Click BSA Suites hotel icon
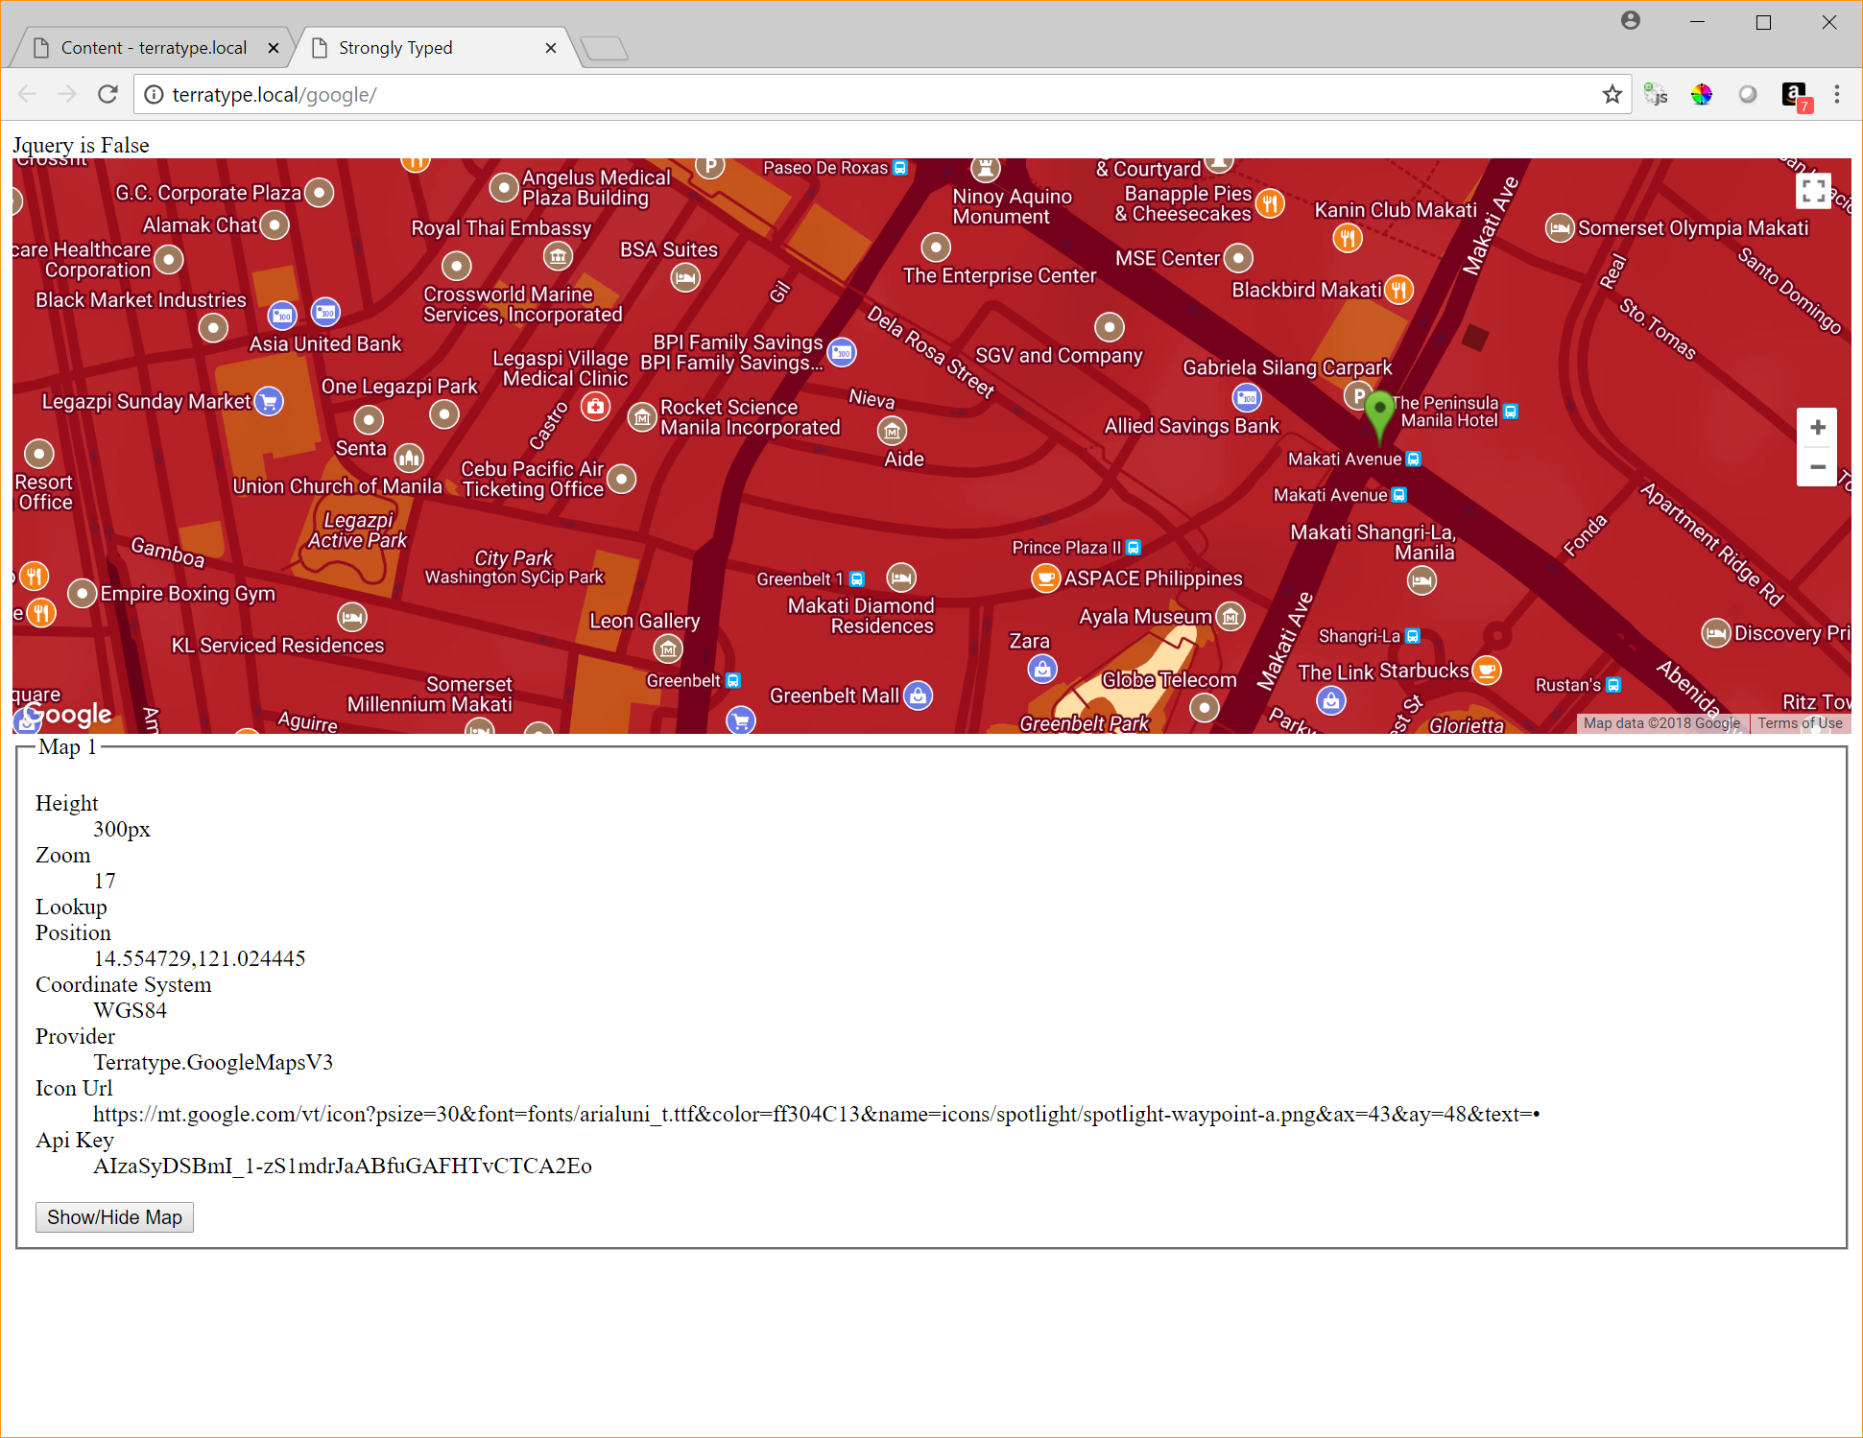The height and width of the screenshot is (1438, 1863). 685,278
